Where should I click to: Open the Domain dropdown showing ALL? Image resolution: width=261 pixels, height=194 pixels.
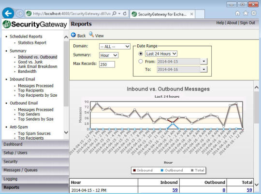[x=115, y=46]
